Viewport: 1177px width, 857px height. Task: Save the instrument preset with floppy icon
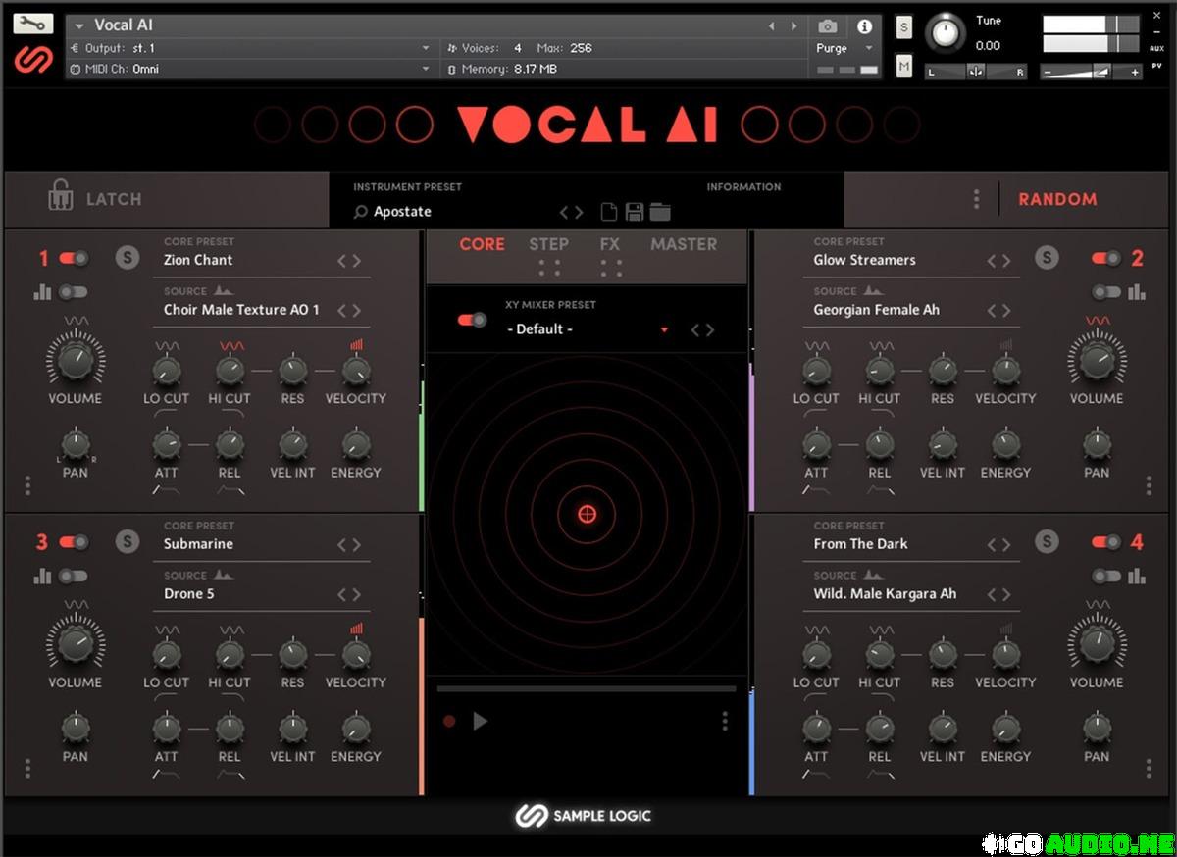[635, 212]
